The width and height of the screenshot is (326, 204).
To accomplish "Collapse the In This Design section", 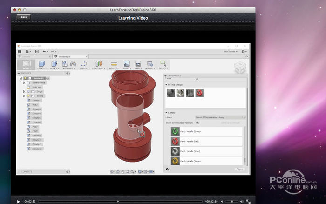I will click(166, 85).
